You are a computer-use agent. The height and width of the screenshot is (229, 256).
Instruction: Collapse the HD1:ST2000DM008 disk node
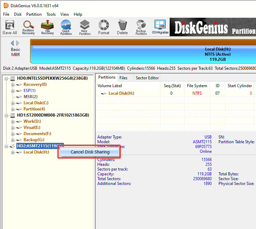pyautogui.click(x=7, y=115)
